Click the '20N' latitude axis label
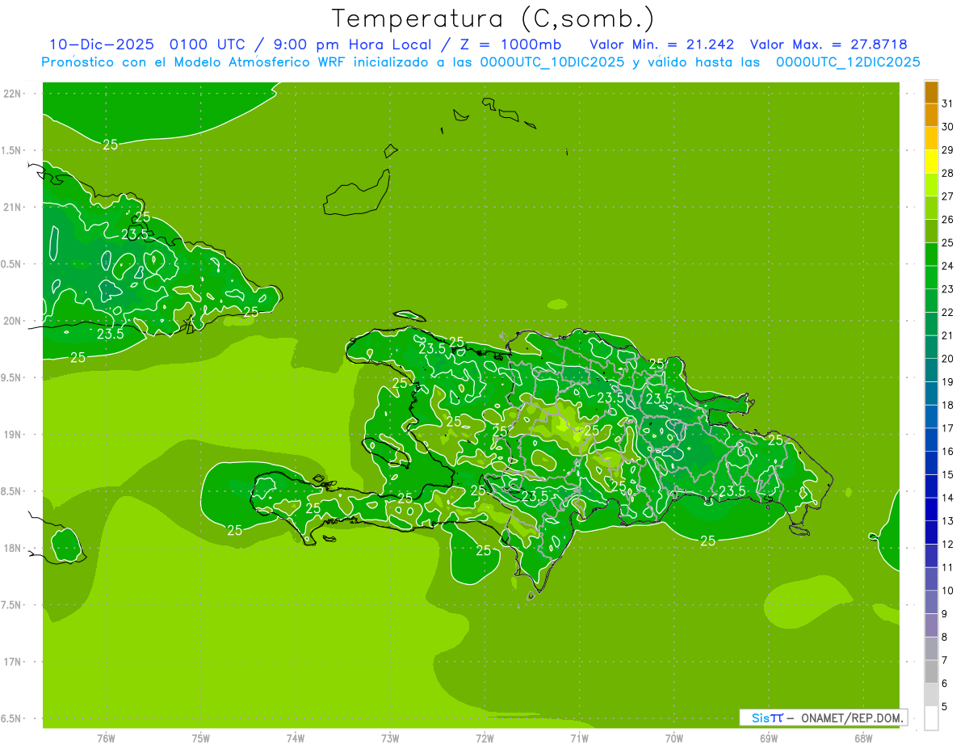This screenshot has height=749, width=969. [12, 321]
